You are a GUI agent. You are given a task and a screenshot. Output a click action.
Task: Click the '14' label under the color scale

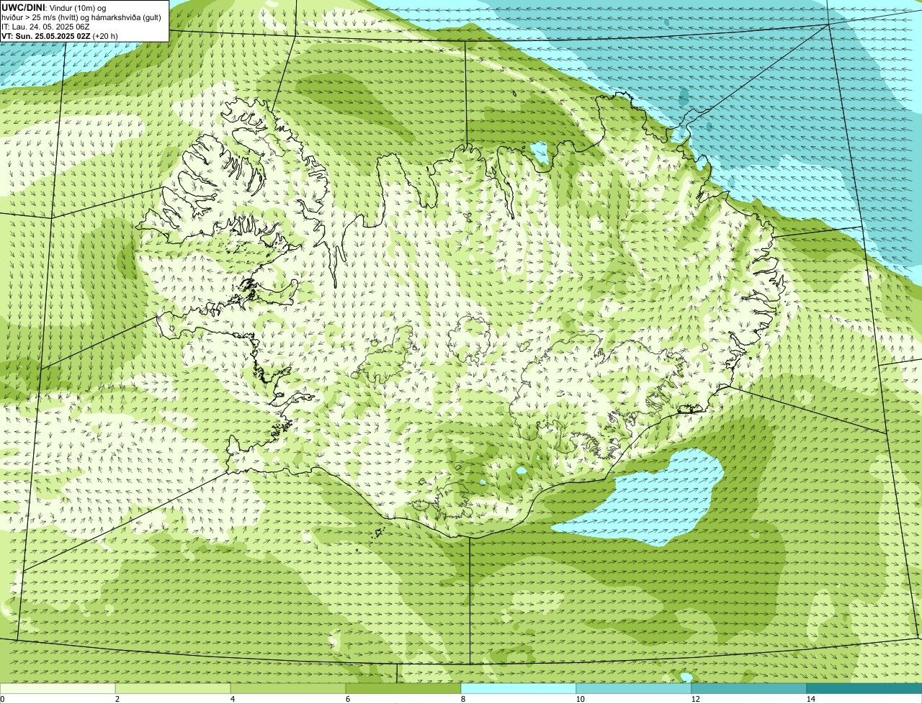pyautogui.click(x=810, y=699)
